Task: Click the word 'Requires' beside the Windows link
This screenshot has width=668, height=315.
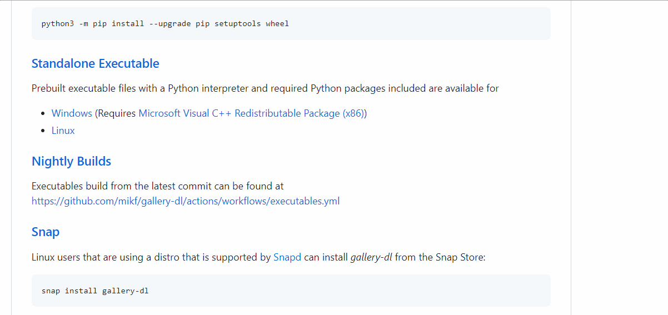Action: [117, 113]
